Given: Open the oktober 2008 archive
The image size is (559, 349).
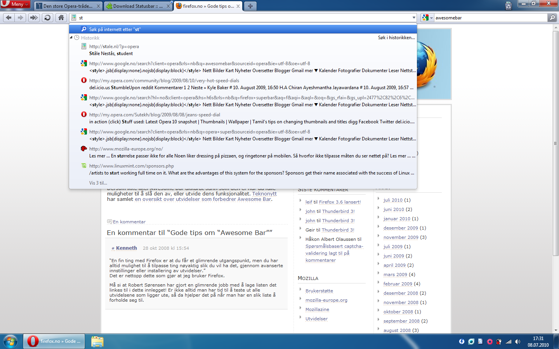Looking at the screenshot, I should click(398, 312).
